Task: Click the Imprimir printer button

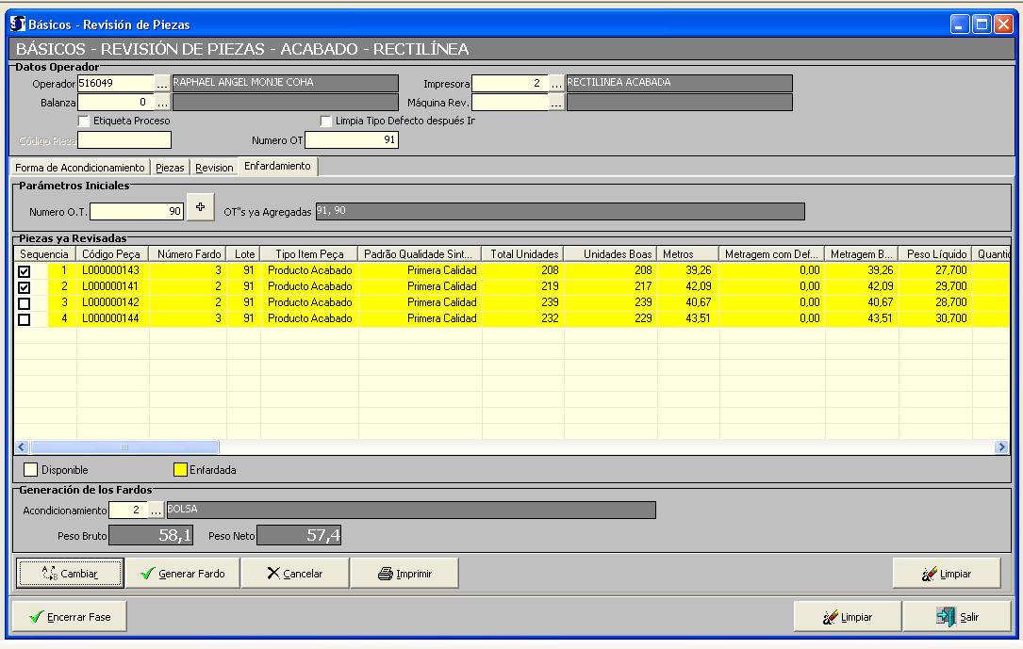Action: pos(404,573)
